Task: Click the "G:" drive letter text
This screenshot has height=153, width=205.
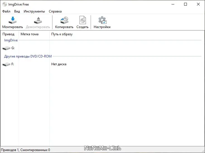Action: point(13,48)
